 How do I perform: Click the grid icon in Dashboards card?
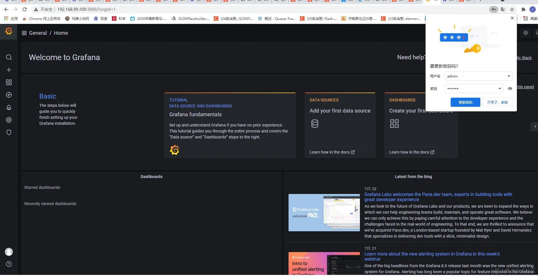(394, 124)
